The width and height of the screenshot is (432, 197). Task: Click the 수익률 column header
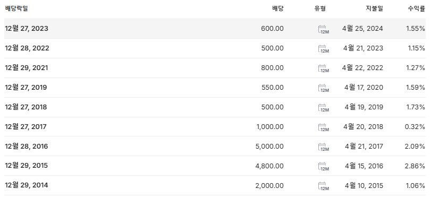click(x=416, y=8)
